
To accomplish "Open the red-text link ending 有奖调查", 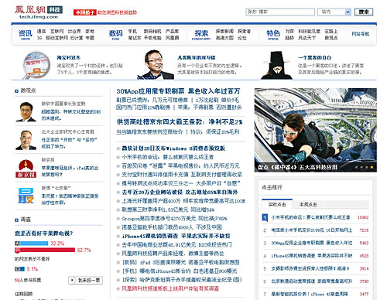I will pyautogui.click(x=170, y=288).
